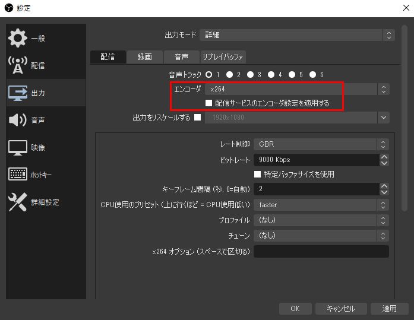Select audio track 2 radio button
This screenshot has height=320, width=414.
pos(229,75)
